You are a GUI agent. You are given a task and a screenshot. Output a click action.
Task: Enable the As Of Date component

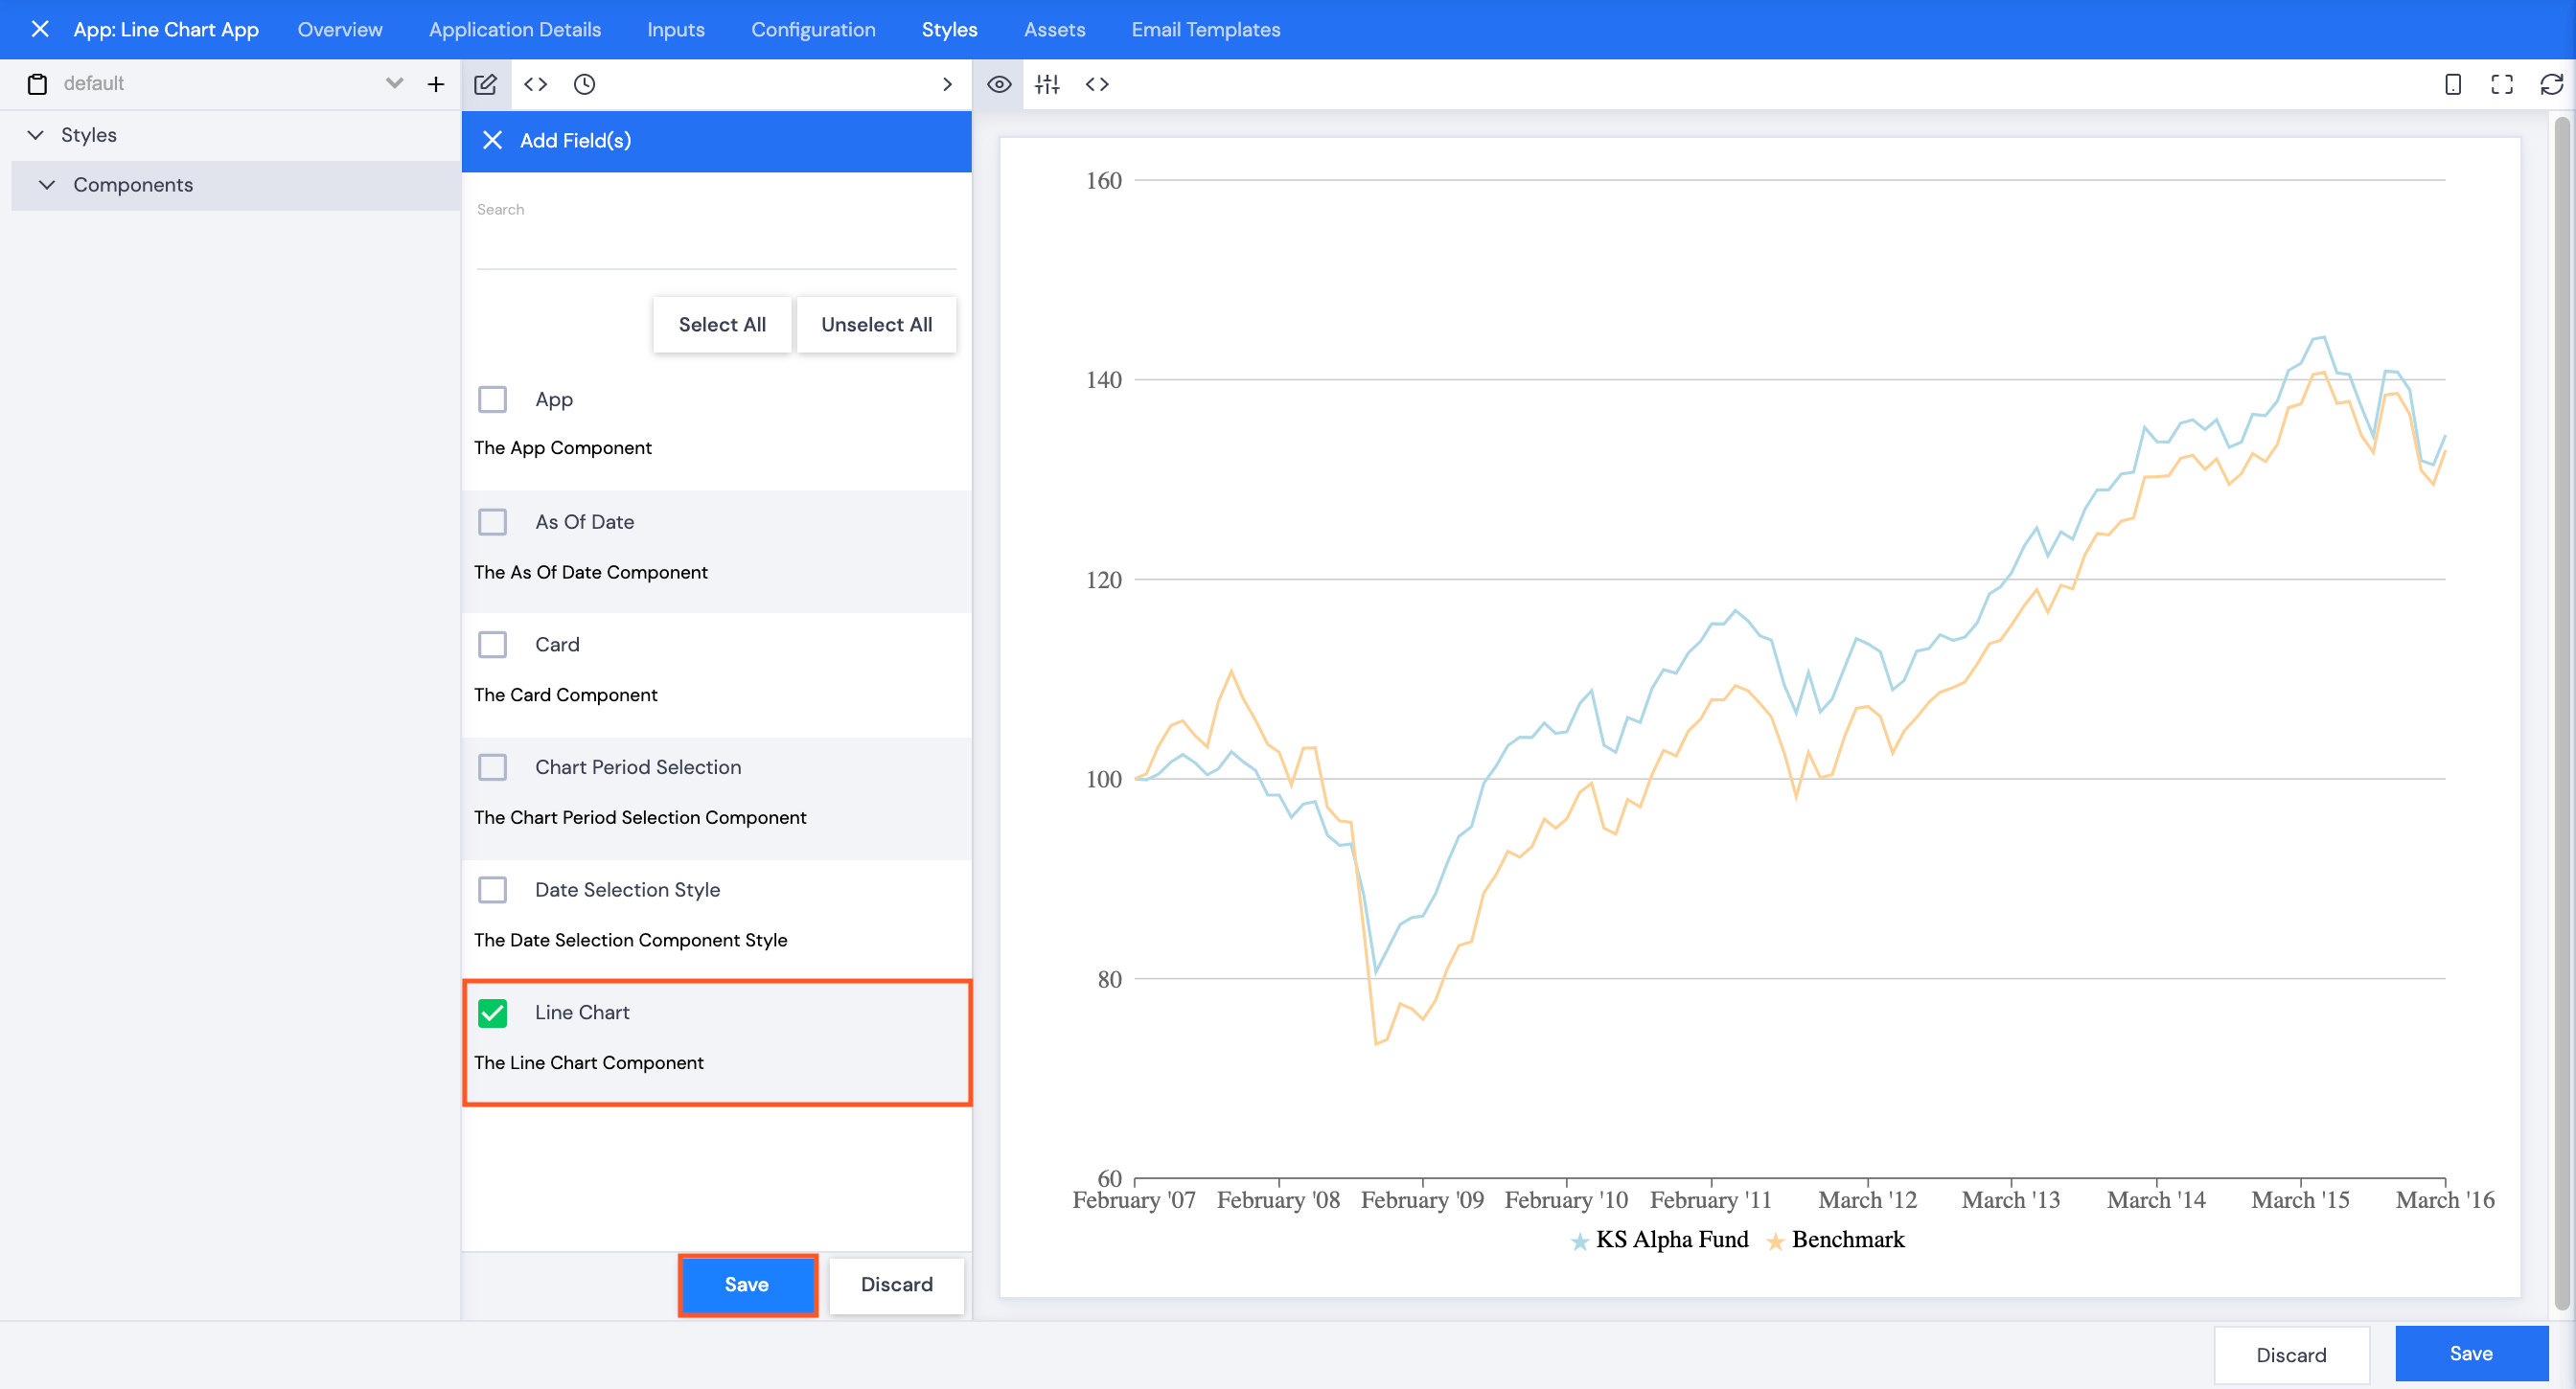[493, 522]
